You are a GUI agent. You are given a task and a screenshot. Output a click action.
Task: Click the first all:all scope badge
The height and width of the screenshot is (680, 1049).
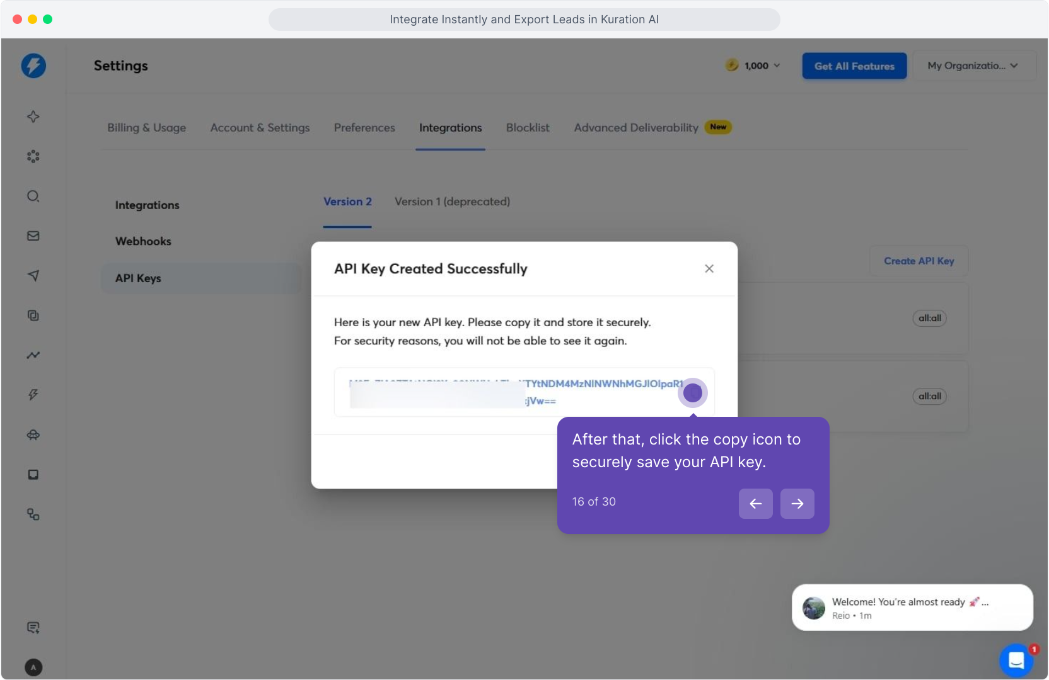[x=929, y=318]
